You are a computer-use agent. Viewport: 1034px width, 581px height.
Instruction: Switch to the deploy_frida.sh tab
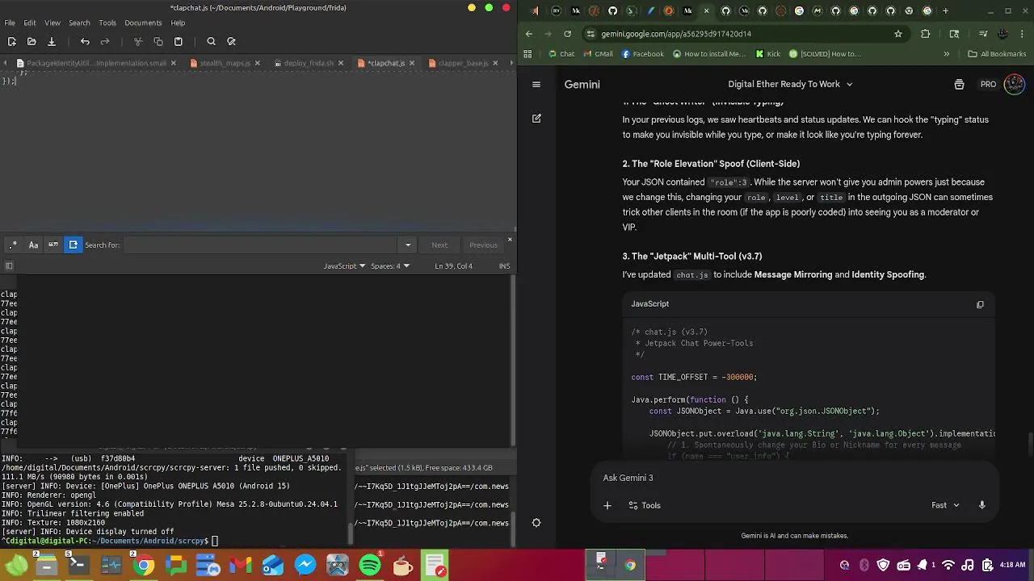(x=309, y=63)
